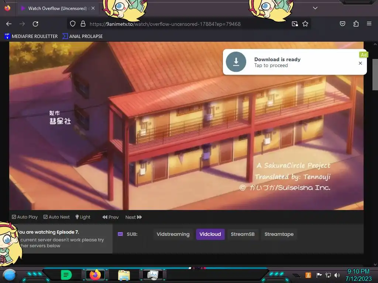Toggle the Auto Next checkbox
The width and height of the screenshot is (378, 283).
click(x=45, y=217)
